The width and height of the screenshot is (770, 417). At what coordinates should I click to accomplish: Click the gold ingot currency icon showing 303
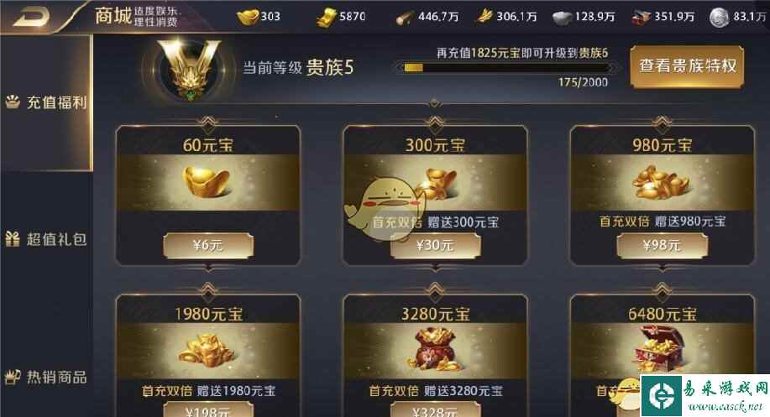(248, 17)
